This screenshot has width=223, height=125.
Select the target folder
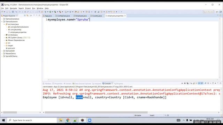pyautogui.click(x=9, y=45)
